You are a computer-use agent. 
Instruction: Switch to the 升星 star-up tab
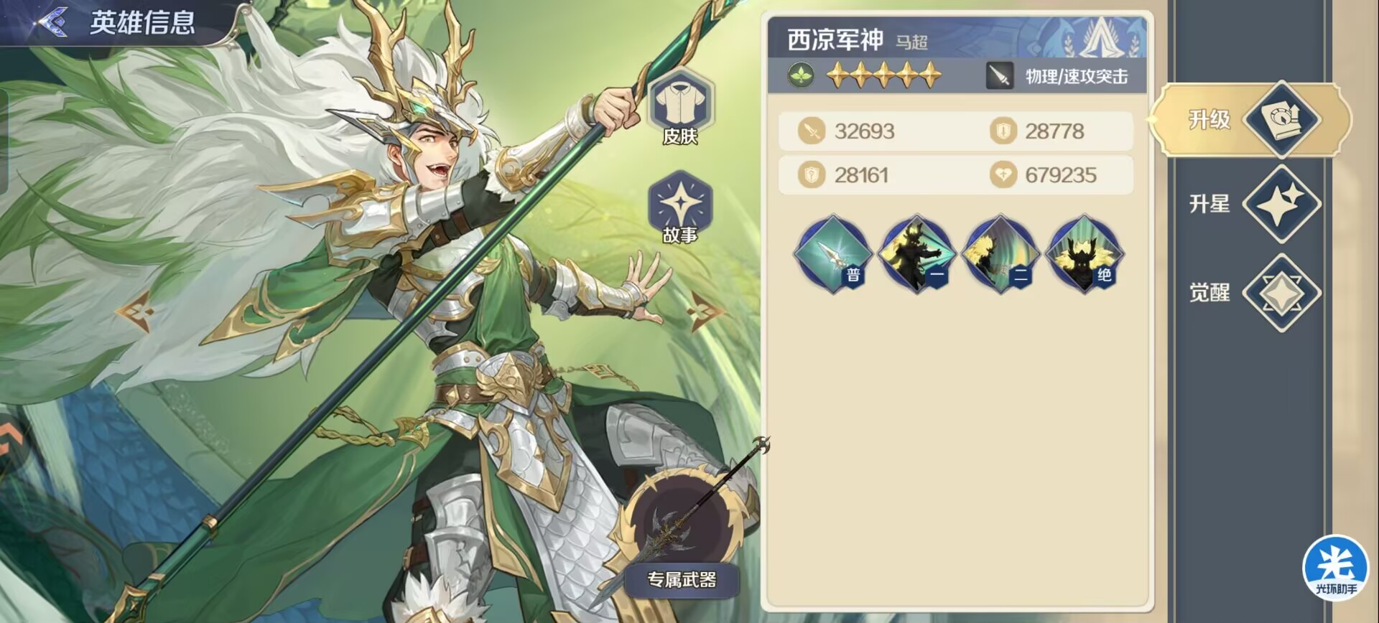(1253, 205)
